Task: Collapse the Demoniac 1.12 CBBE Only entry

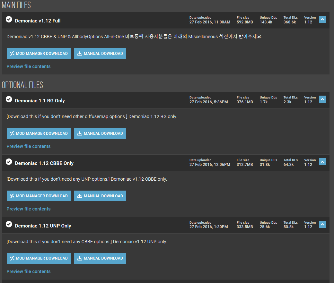Action: point(322,162)
